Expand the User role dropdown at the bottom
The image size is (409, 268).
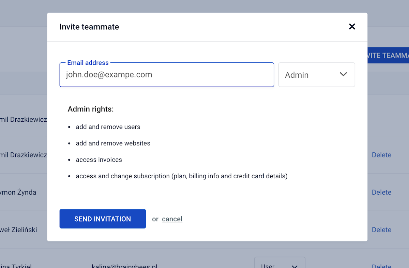(x=279, y=265)
